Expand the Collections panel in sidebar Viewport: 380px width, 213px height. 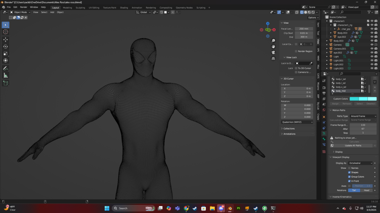click(x=289, y=129)
